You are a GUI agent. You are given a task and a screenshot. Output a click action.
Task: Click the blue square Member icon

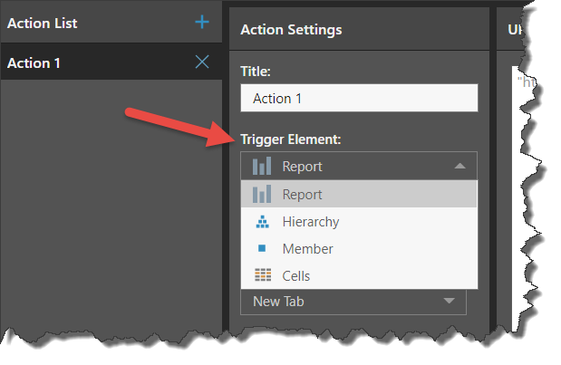262,249
